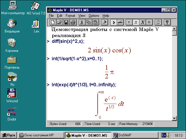
Task: Open the Format menu
Action: click(x=70, y=16)
